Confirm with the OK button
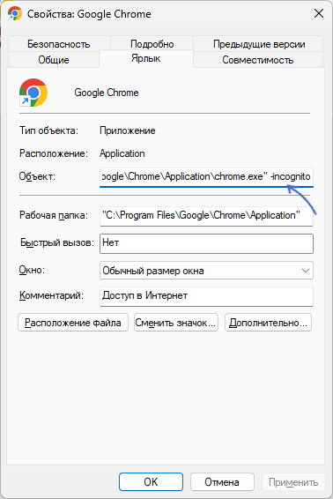The height and width of the screenshot is (499, 333). pyautogui.click(x=151, y=482)
